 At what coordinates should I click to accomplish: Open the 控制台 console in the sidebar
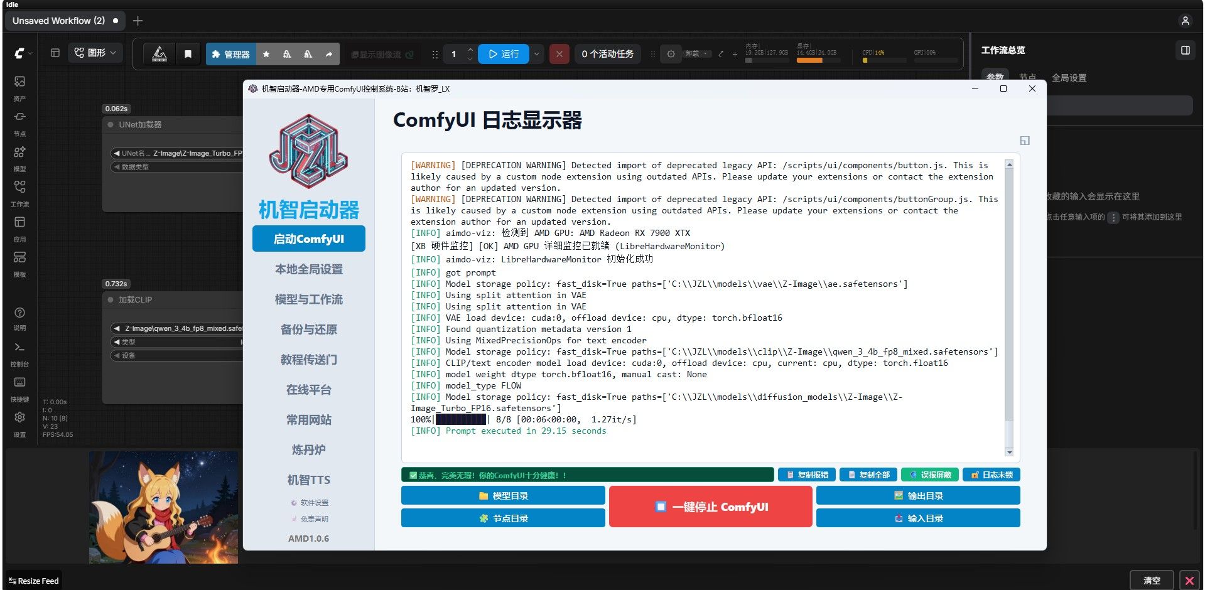pos(19,353)
